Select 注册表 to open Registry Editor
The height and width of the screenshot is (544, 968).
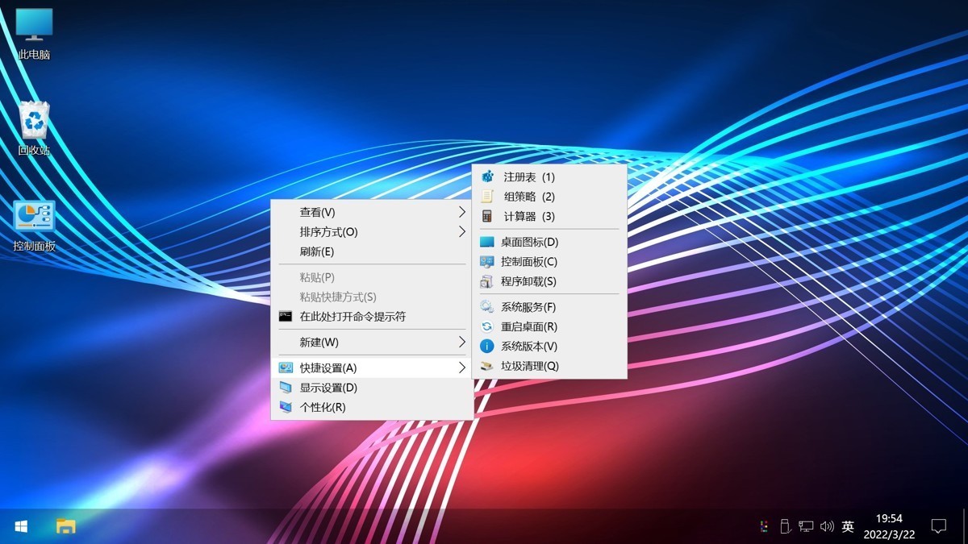pyautogui.click(x=528, y=176)
